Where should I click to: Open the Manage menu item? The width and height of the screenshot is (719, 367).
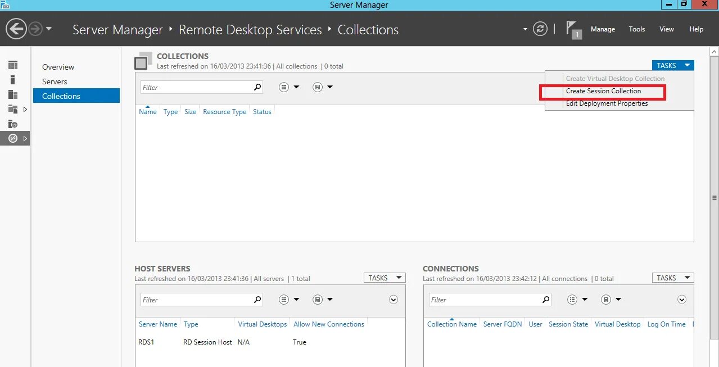(x=603, y=29)
